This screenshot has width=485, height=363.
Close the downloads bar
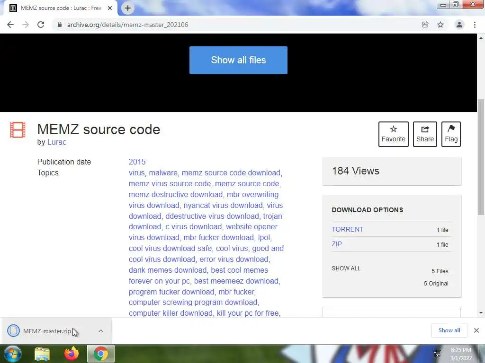476,330
